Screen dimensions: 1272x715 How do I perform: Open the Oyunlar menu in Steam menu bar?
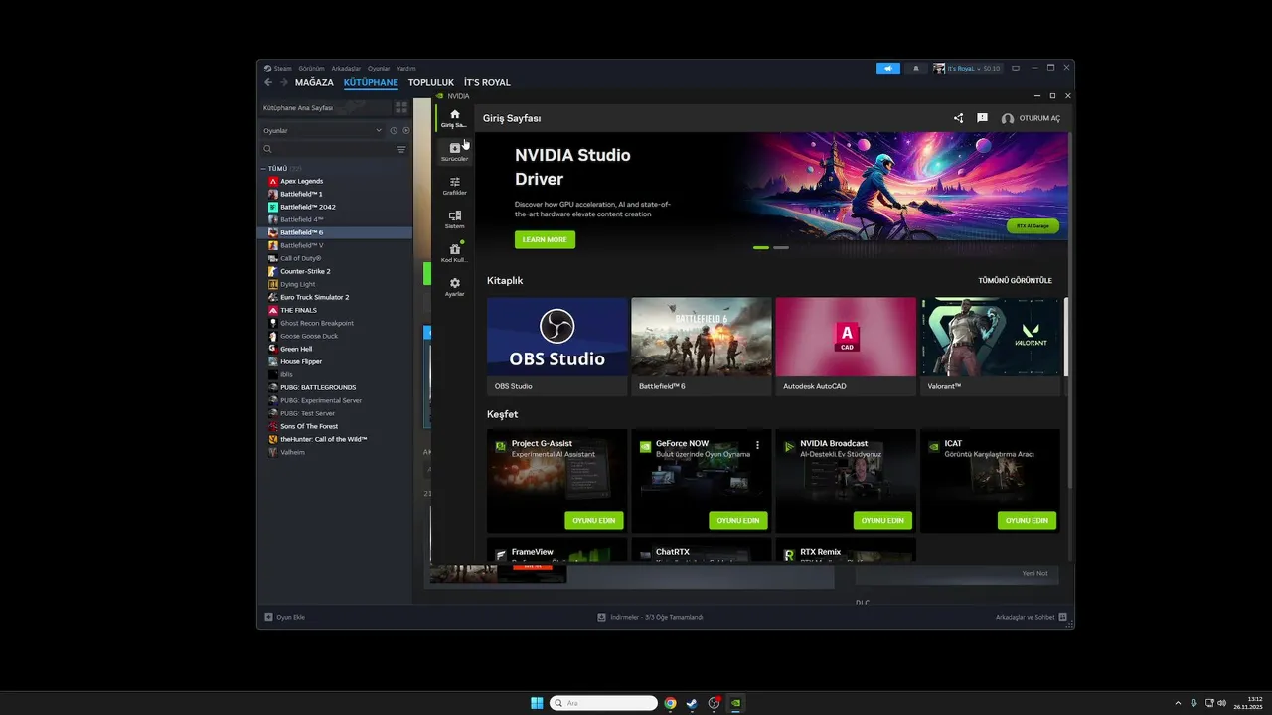(x=379, y=69)
